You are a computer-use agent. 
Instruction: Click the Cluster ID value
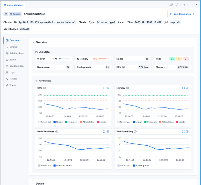pos(47,22)
